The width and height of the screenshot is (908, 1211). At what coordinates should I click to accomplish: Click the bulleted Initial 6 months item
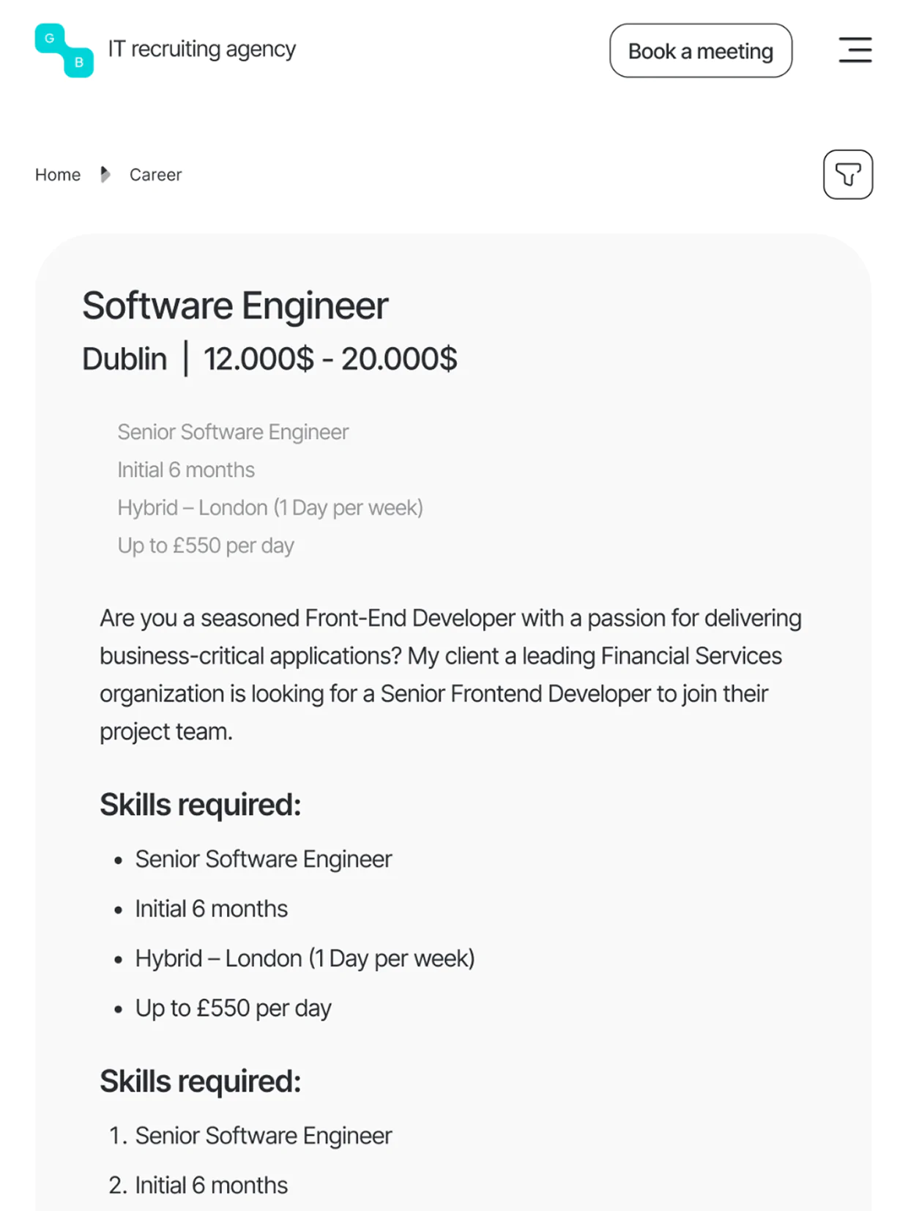click(212, 909)
